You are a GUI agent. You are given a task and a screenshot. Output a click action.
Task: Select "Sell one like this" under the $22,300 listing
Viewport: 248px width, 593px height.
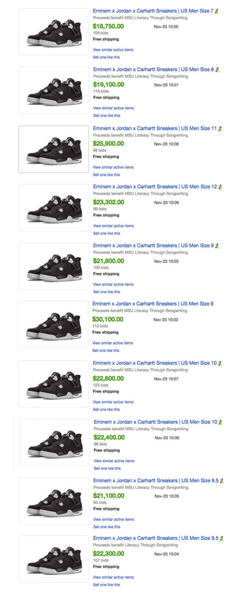pos(106,584)
